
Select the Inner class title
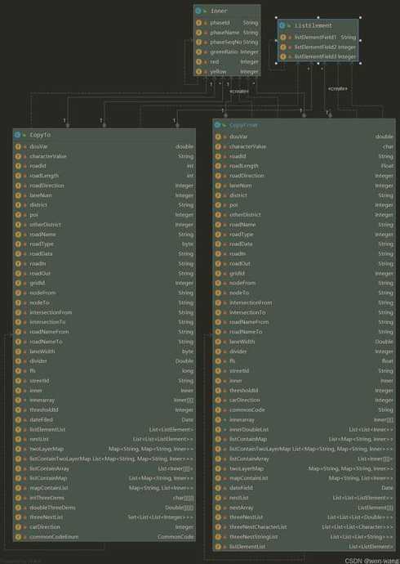[x=219, y=11]
